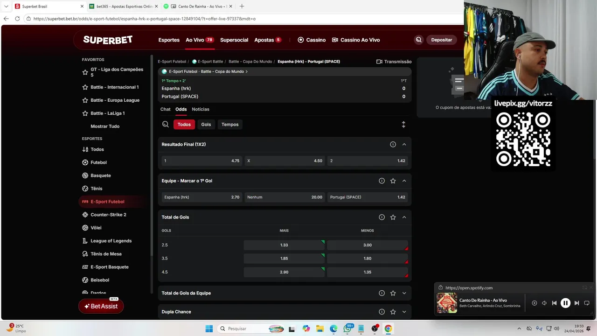This screenshot has height=336, width=597.
Task: Show info for Resultado Final (1X2)
Action: tap(393, 144)
